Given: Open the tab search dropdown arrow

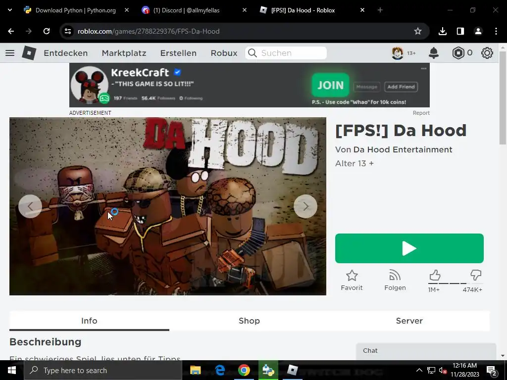Looking at the screenshot, I should 10,10.
